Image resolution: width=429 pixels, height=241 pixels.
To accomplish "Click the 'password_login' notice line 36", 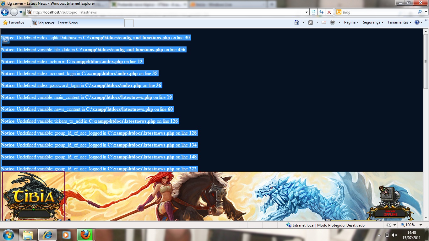I will [81, 85].
